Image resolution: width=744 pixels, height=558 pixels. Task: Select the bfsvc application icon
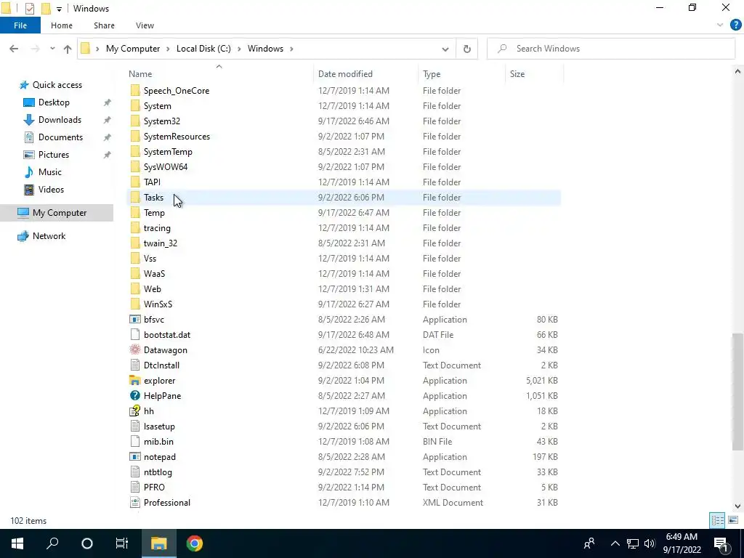pos(135,320)
